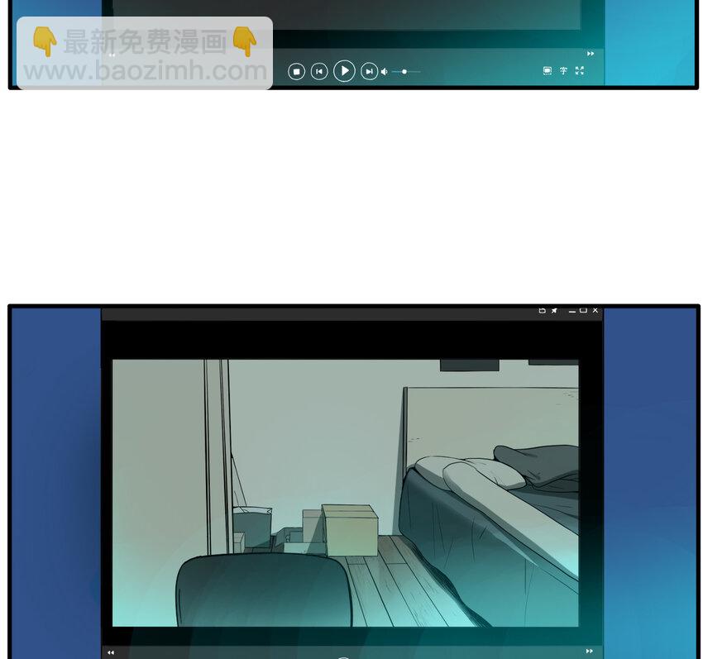703x659 pixels.
Task: Close the lower video player window
Action: point(595,311)
